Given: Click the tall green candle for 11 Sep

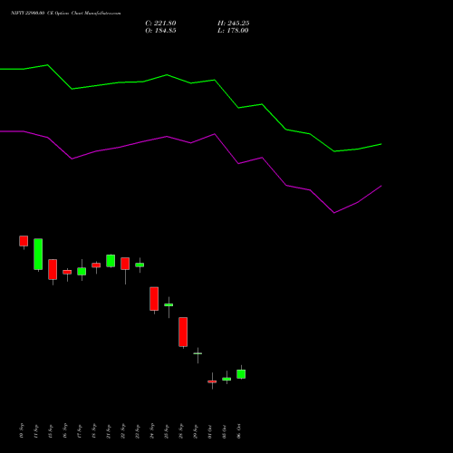Looking at the screenshot, I should [38, 255].
